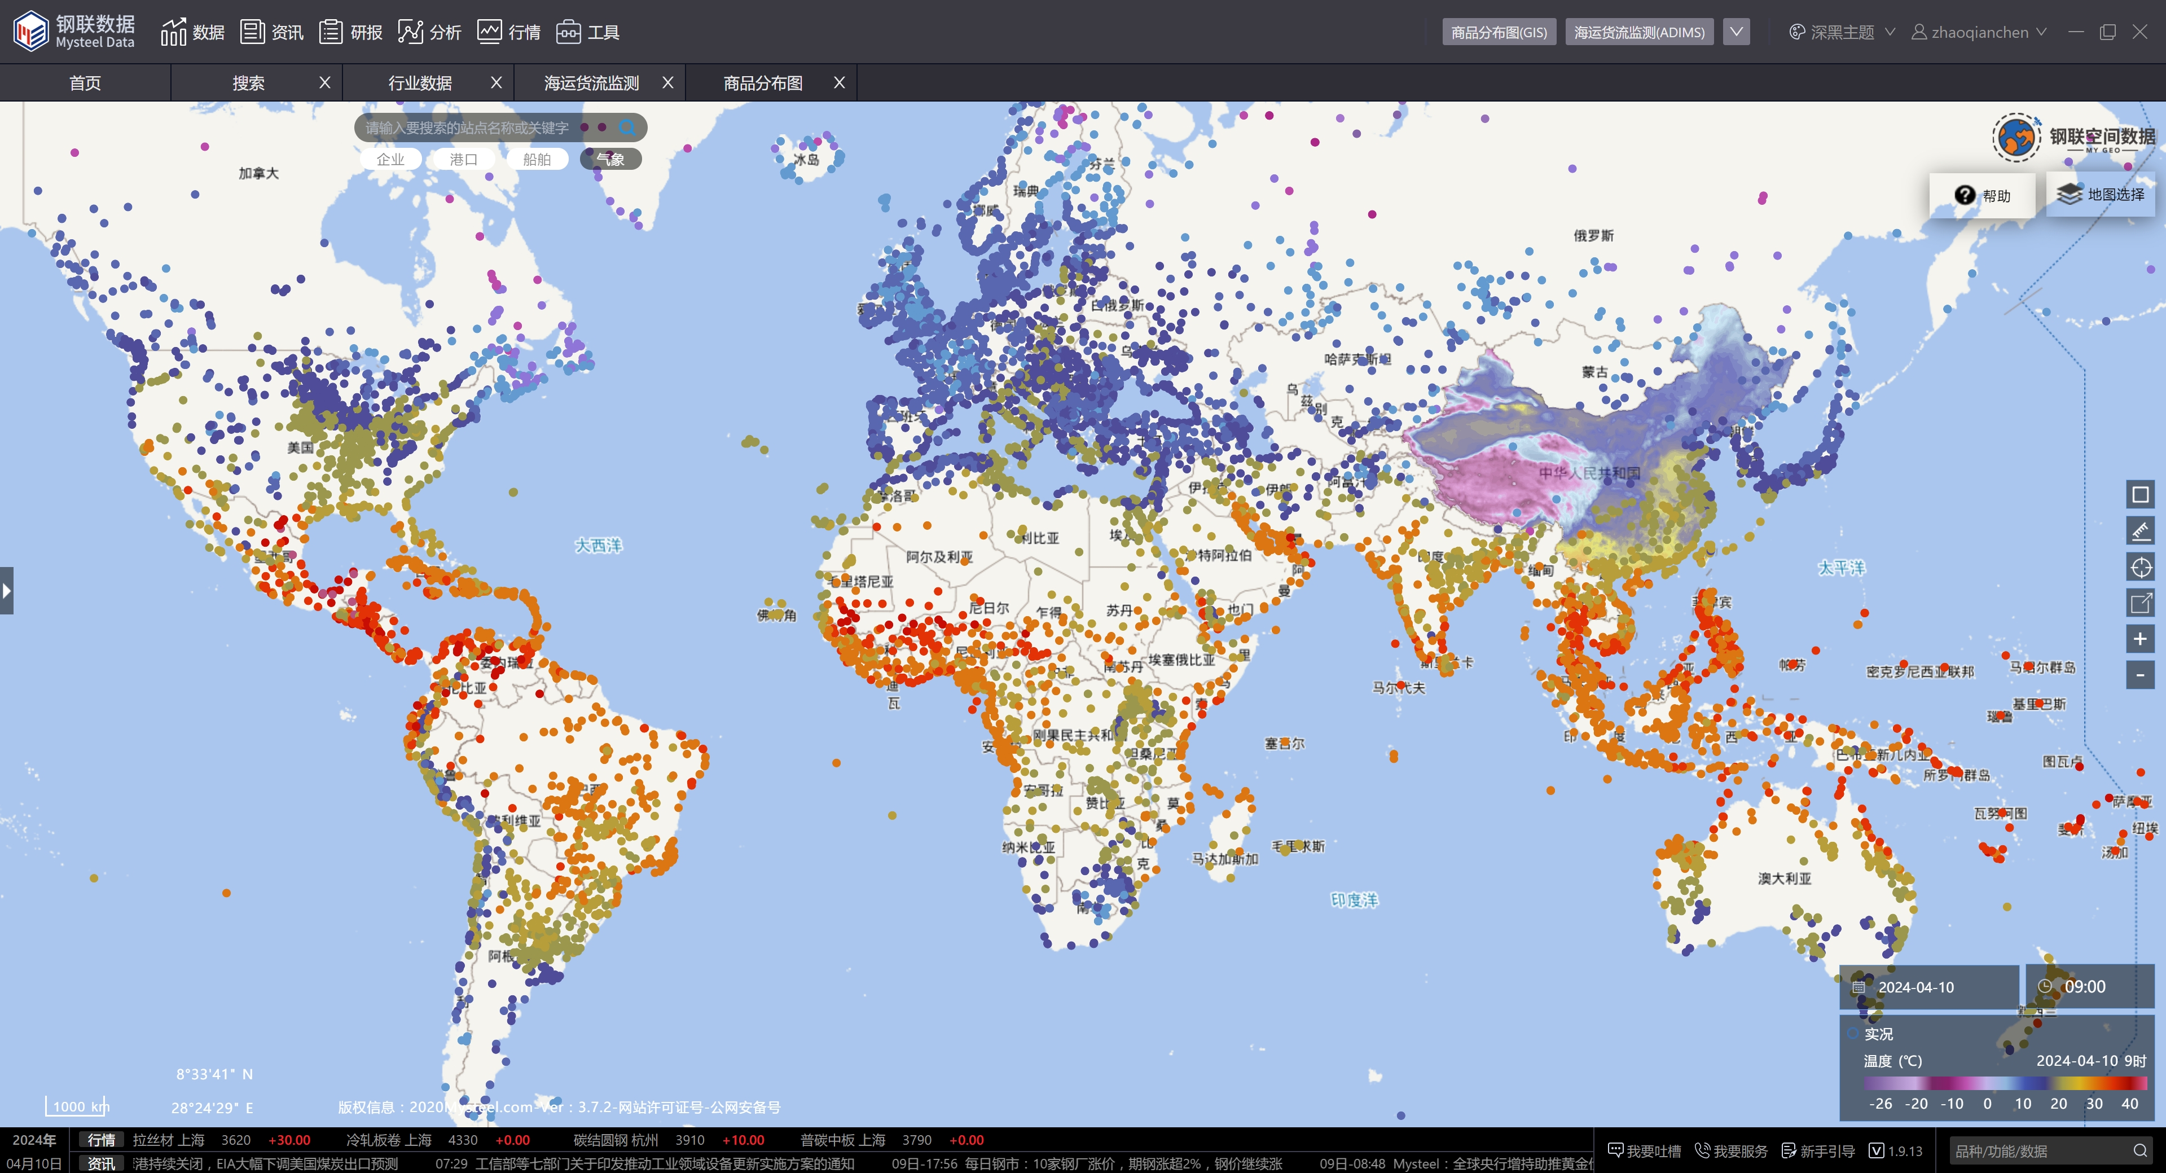
Task: Click the export map tool icon
Action: 2140,603
